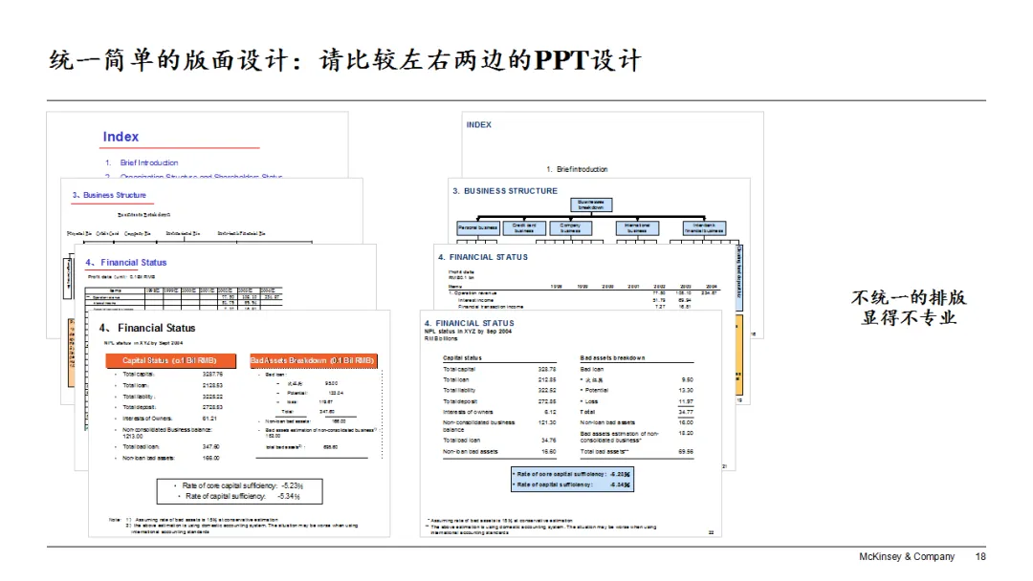Click the Total capital value 328.78
This screenshot has width=1033, height=581.
[x=547, y=369]
